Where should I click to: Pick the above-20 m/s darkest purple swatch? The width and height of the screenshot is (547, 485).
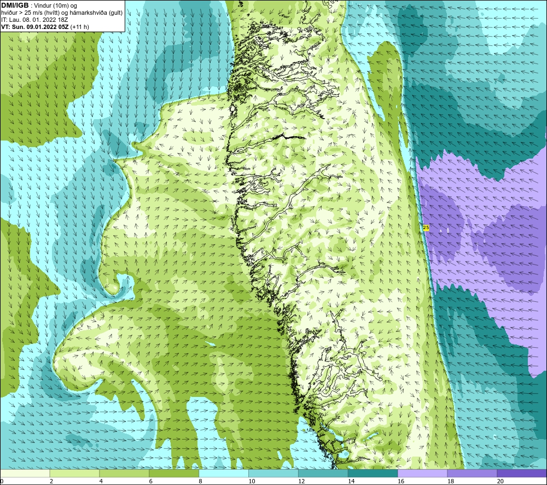[522, 473]
